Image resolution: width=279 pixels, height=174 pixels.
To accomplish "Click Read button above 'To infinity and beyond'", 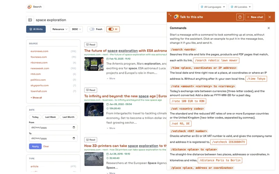I will (x=91, y=90).
